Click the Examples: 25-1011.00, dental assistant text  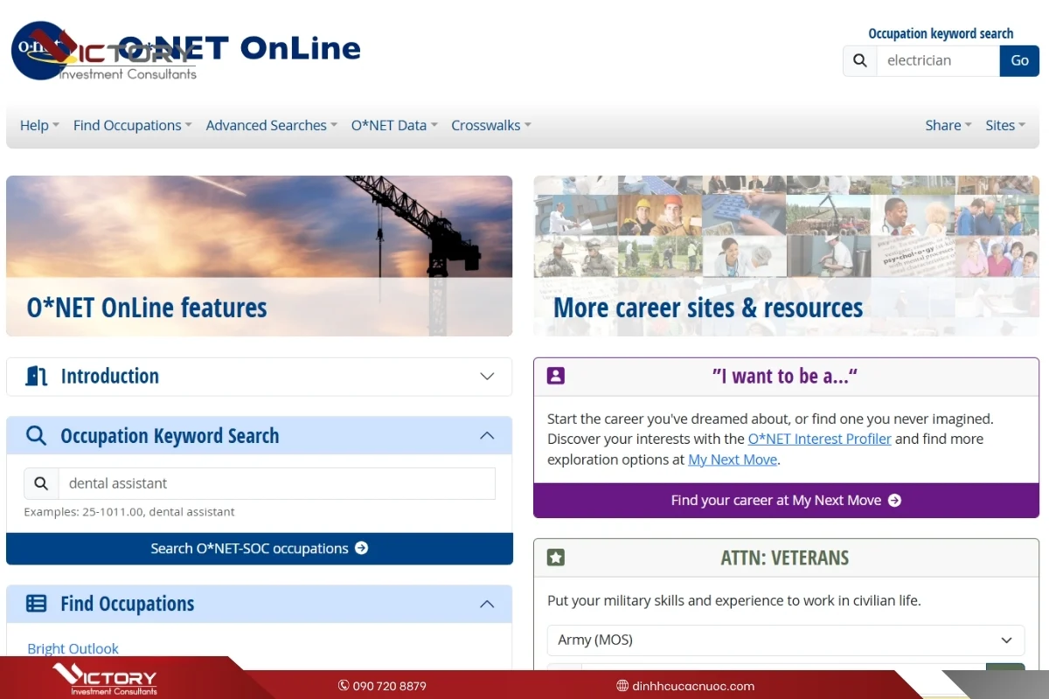pyautogui.click(x=129, y=512)
